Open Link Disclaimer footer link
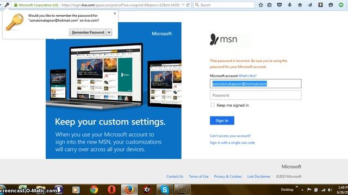This screenshot has height=195, width=348. coord(259,177)
